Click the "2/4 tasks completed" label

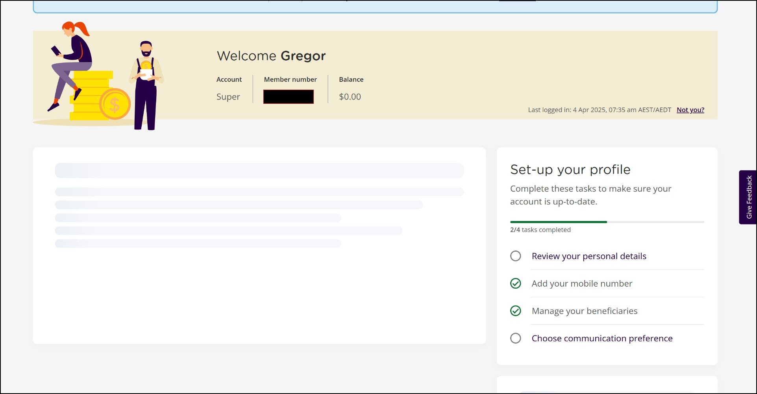[x=540, y=230]
